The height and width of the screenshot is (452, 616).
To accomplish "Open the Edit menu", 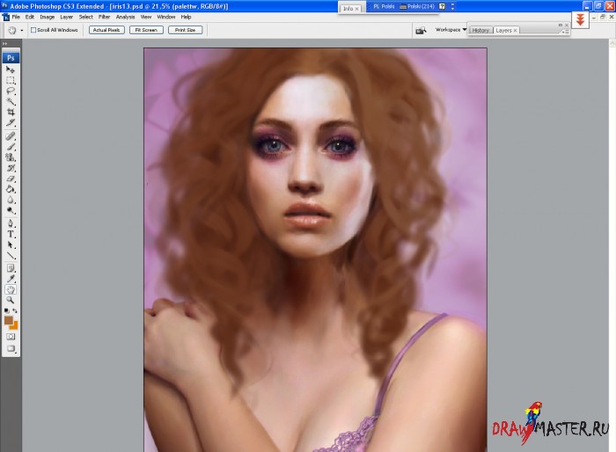I will 30,17.
